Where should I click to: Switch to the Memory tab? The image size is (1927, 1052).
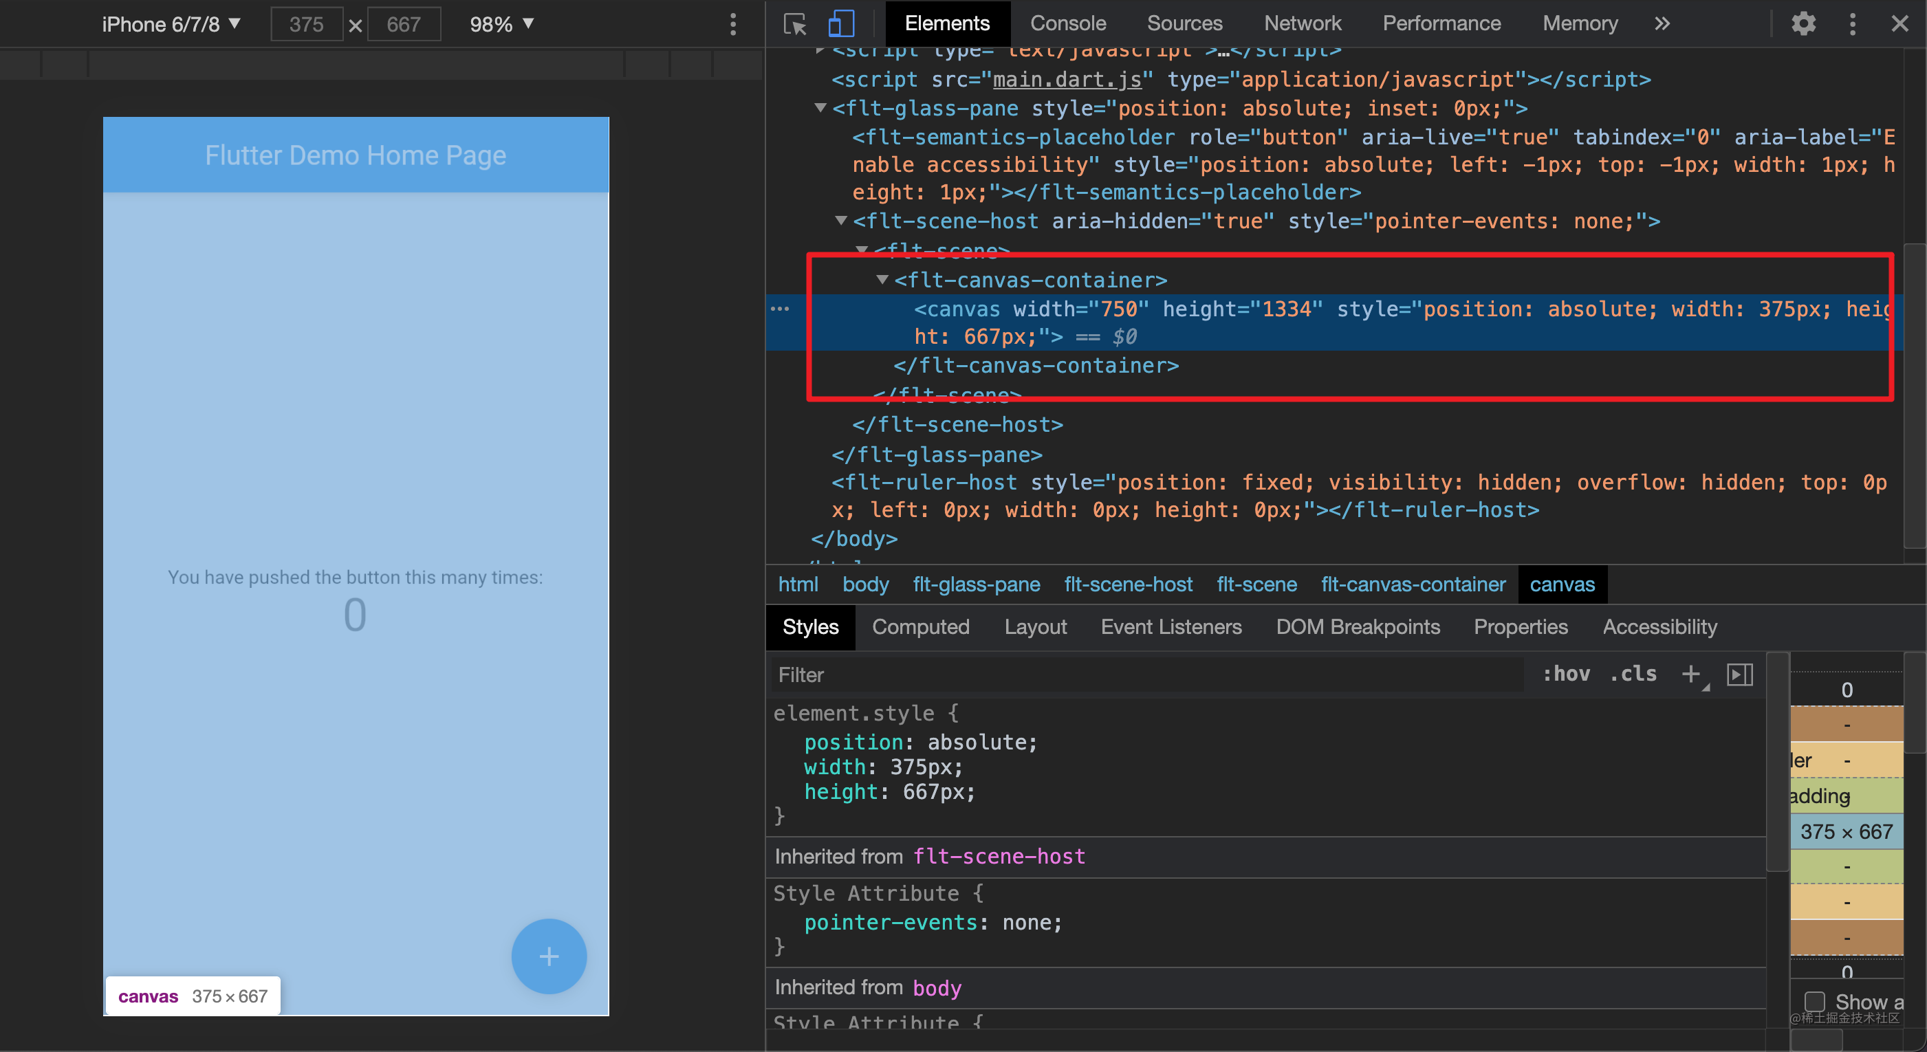(1580, 24)
